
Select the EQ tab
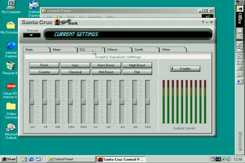pyautogui.click(x=91, y=50)
